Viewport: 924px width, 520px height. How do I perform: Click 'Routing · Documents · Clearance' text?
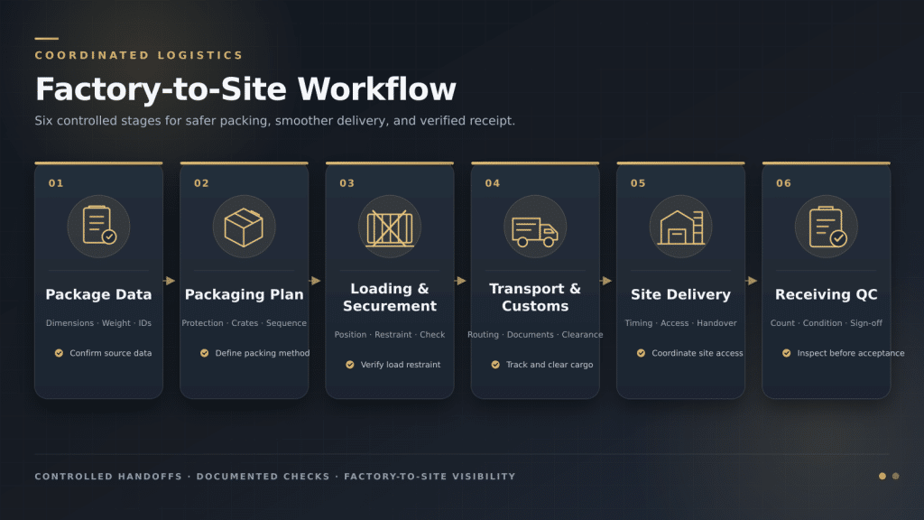[x=535, y=335]
